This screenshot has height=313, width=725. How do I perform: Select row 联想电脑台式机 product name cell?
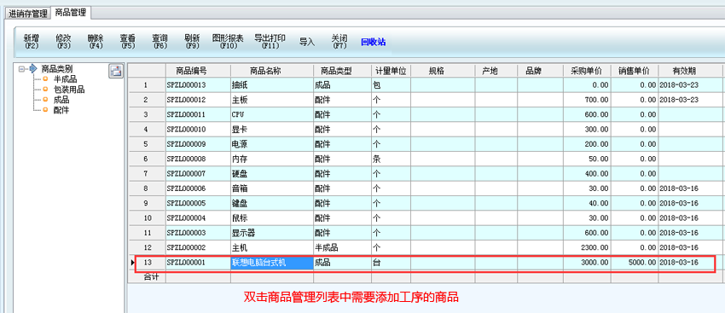pyautogui.click(x=272, y=263)
